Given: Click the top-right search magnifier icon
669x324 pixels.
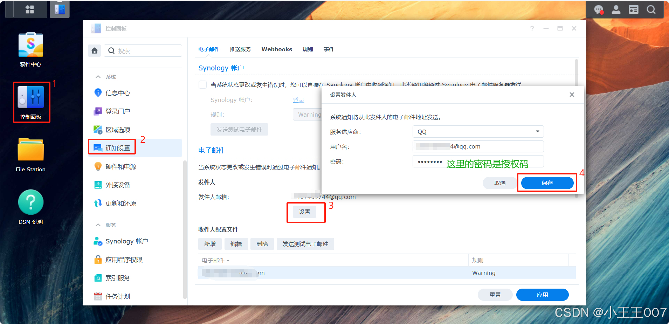Looking at the screenshot, I should pos(651,10).
